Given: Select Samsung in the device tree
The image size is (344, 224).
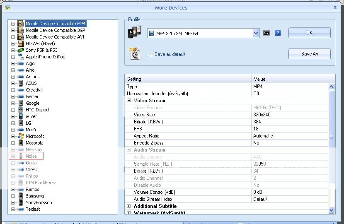Looking at the screenshot, I should [x=34, y=196].
